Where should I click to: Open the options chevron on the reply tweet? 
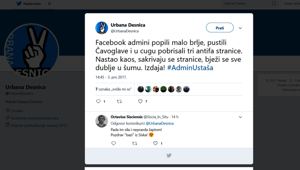tap(240, 117)
